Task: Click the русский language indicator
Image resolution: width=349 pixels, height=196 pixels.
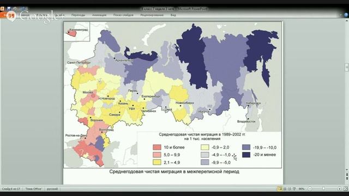Action: [x=52, y=189]
